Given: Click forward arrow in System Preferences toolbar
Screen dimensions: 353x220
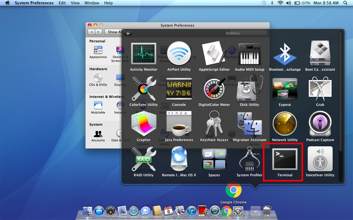Looking at the screenshot, I should pos(99,32).
